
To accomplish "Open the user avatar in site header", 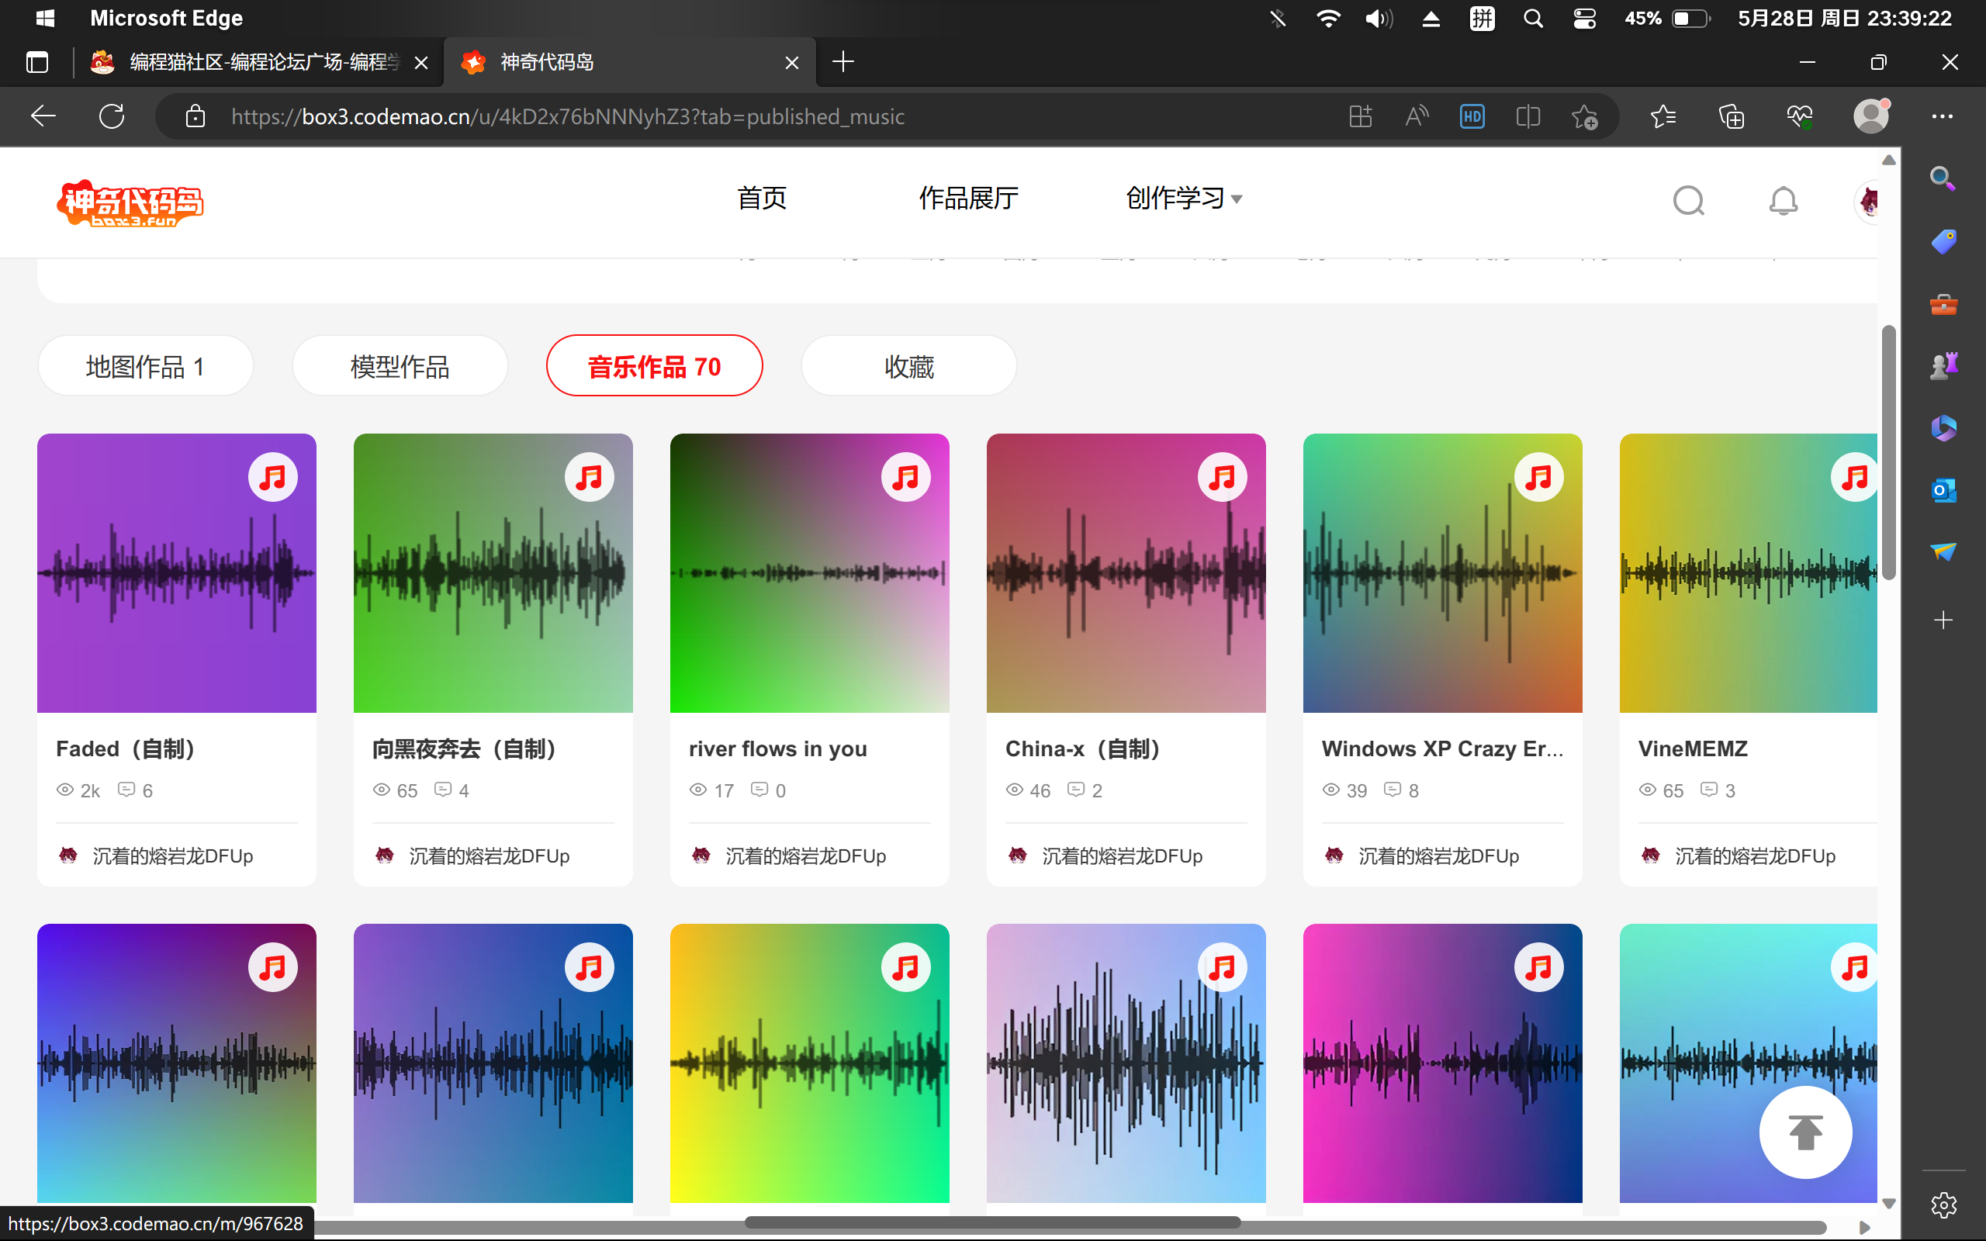I will (1867, 200).
